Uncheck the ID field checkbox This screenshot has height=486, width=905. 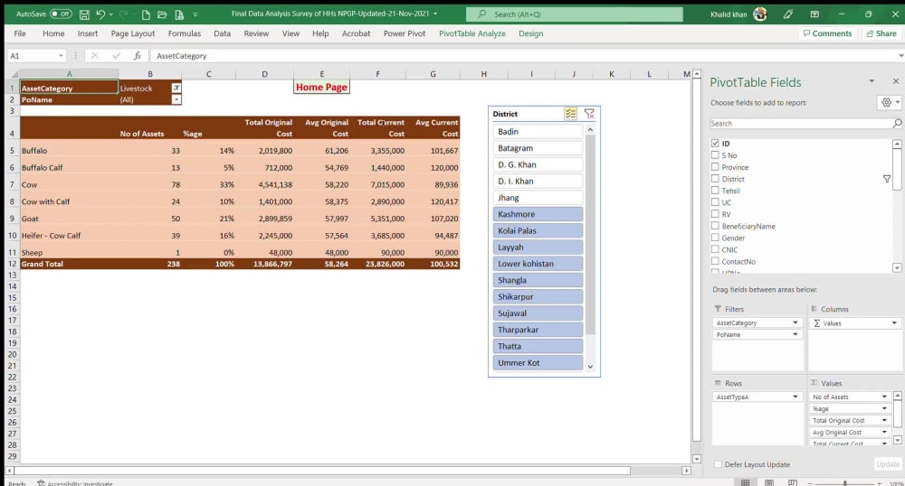[715, 144]
